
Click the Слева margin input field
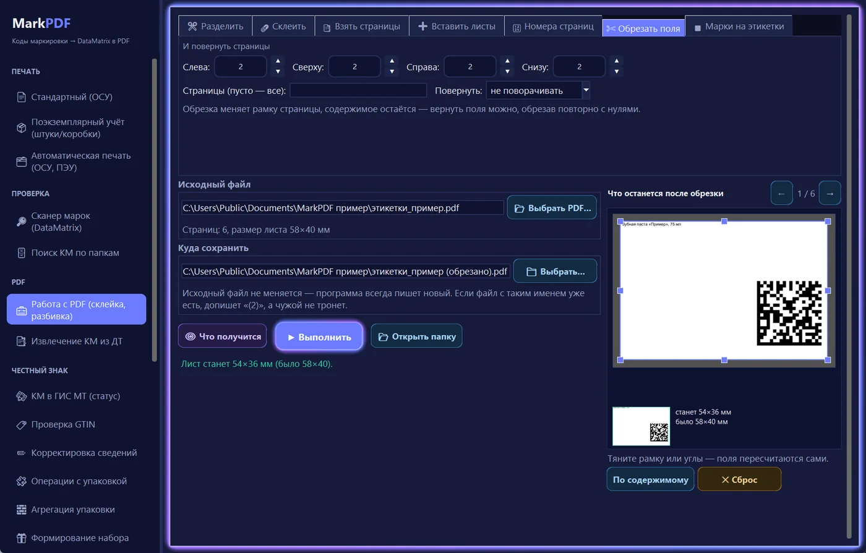[241, 67]
